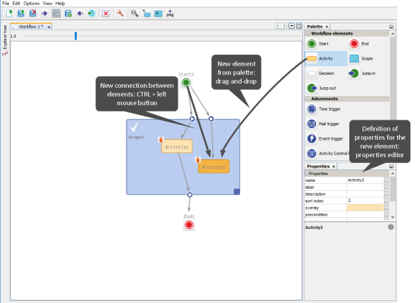Click the help icon beside Activity2 description
Screen dimensions: 415x303
(391, 226)
